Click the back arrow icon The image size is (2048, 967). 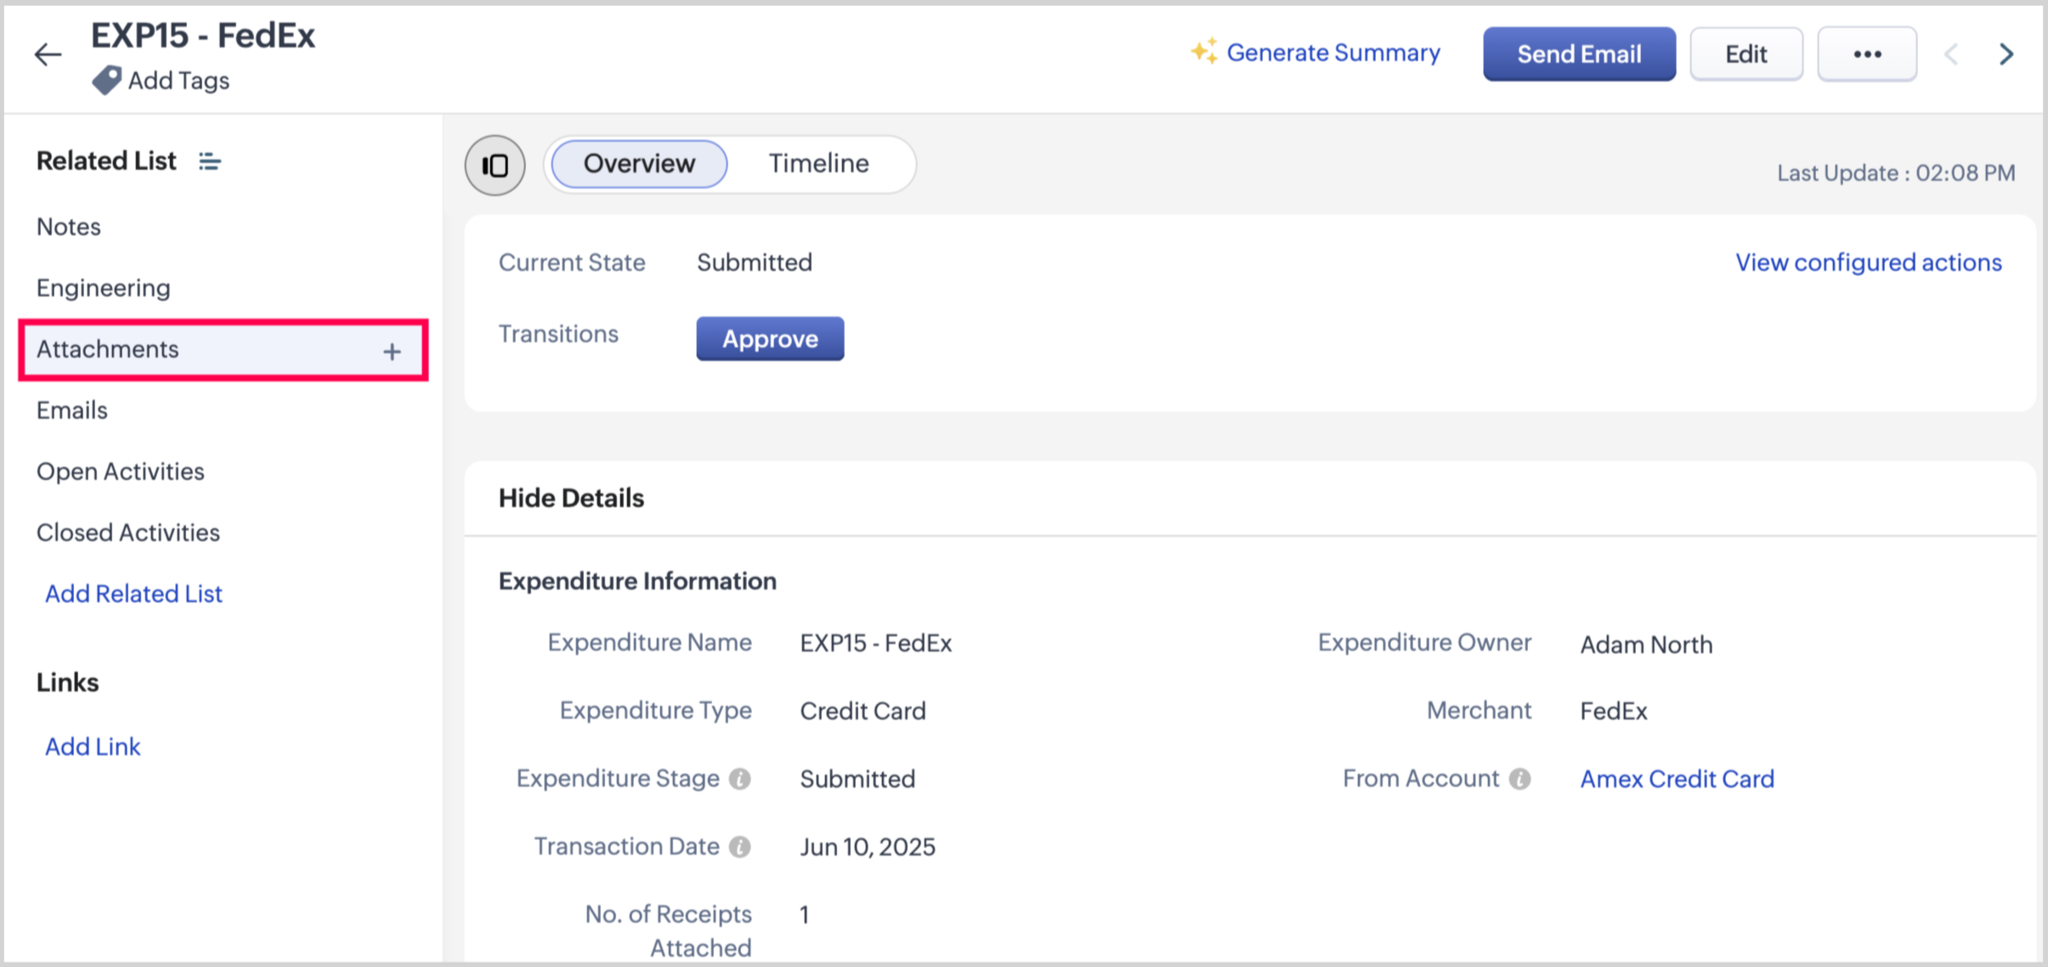(48, 54)
